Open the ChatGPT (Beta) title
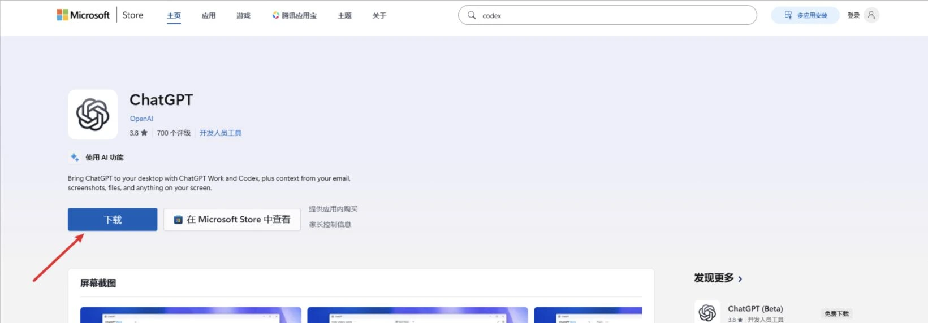This screenshot has width=928, height=323. click(755, 309)
